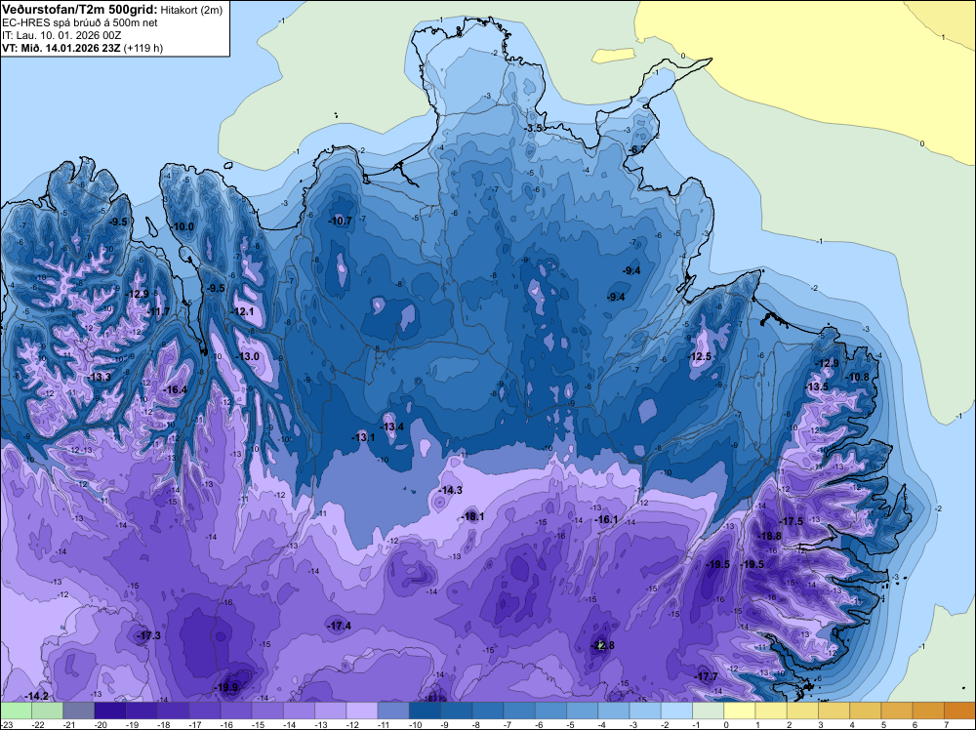Click the -13.4 temperature label
The width and height of the screenshot is (976, 730).
tap(391, 426)
